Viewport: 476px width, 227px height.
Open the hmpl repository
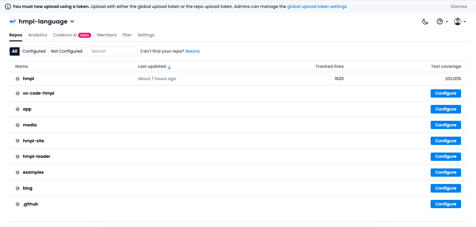[x=28, y=79]
